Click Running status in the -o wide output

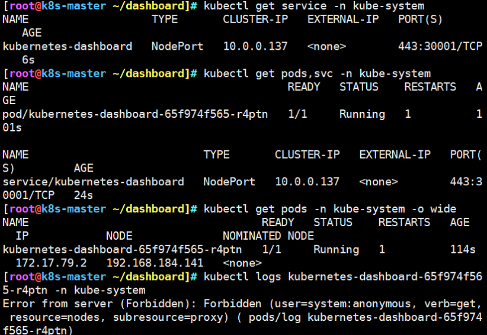click(x=336, y=249)
